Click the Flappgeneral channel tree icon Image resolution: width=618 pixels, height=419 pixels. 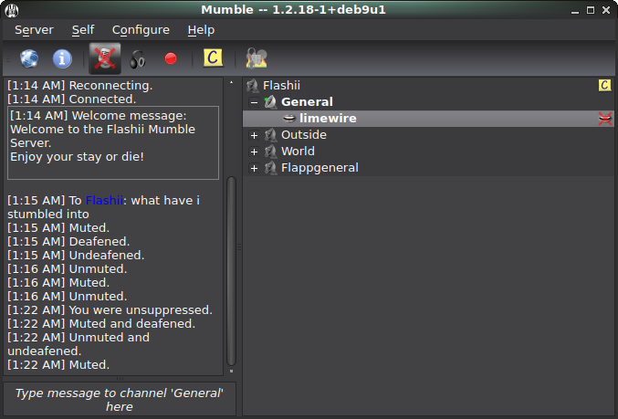coord(270,168)
